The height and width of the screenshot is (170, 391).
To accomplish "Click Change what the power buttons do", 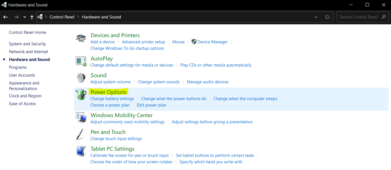I will pyautogui.click(x=174, y=99).
